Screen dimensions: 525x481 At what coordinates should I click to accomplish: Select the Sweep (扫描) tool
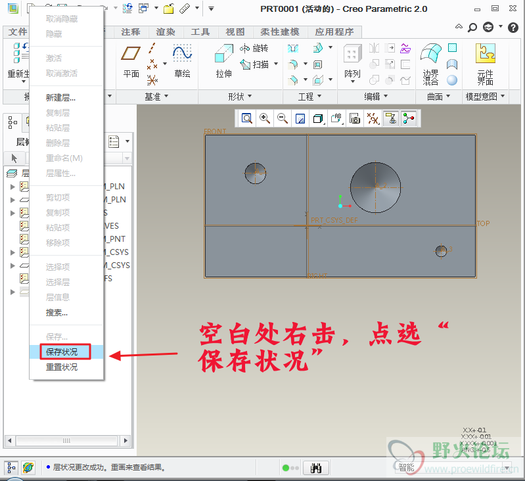click(254, 64)
